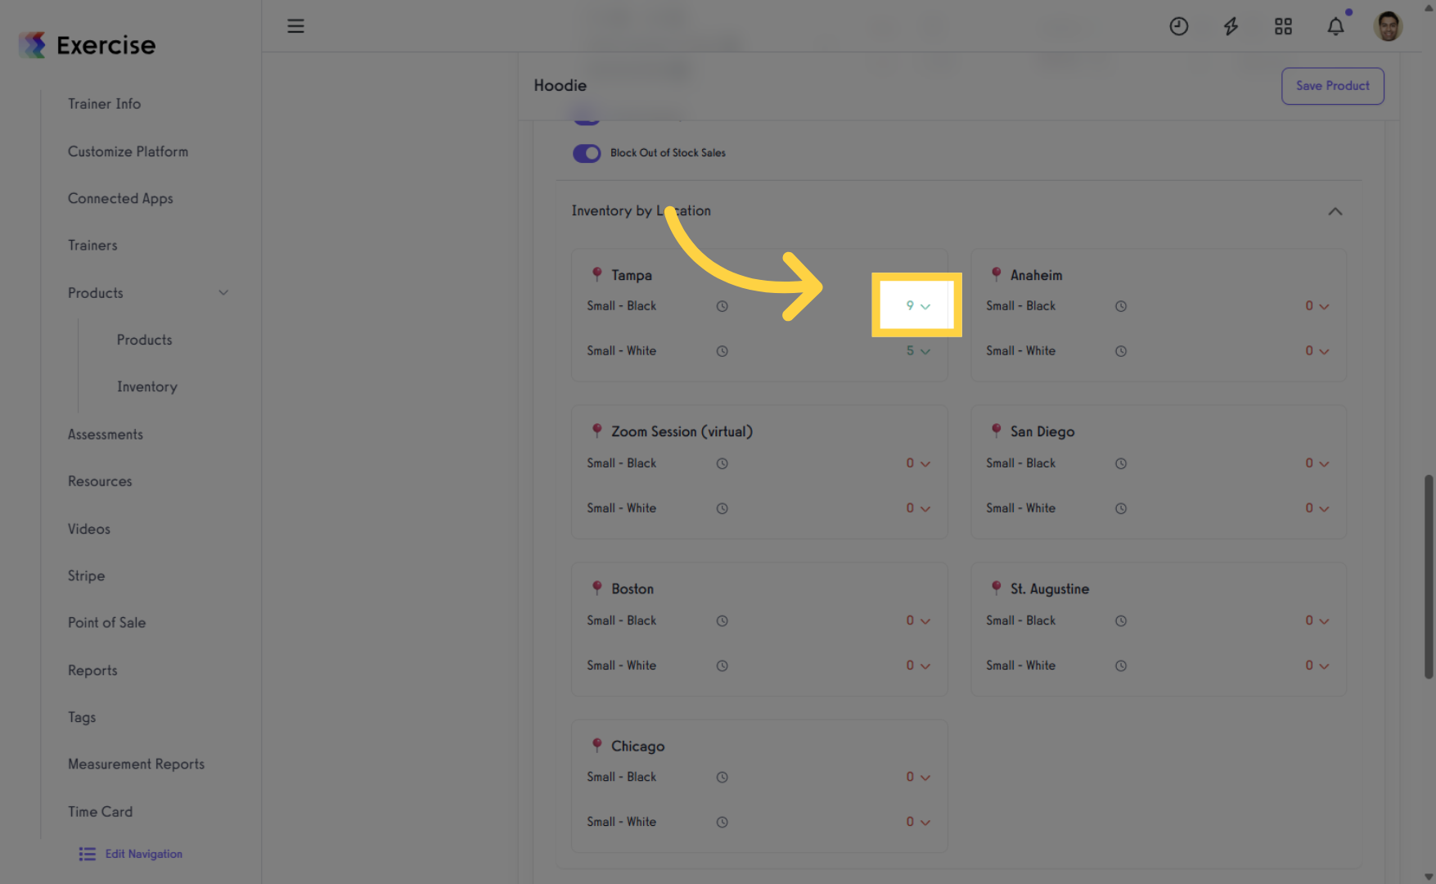Image resolution: width=1436 pixels, height=884 pixels.
Task: Click Save Product button
Action: pyautogui.click(x=1332, y=86)
